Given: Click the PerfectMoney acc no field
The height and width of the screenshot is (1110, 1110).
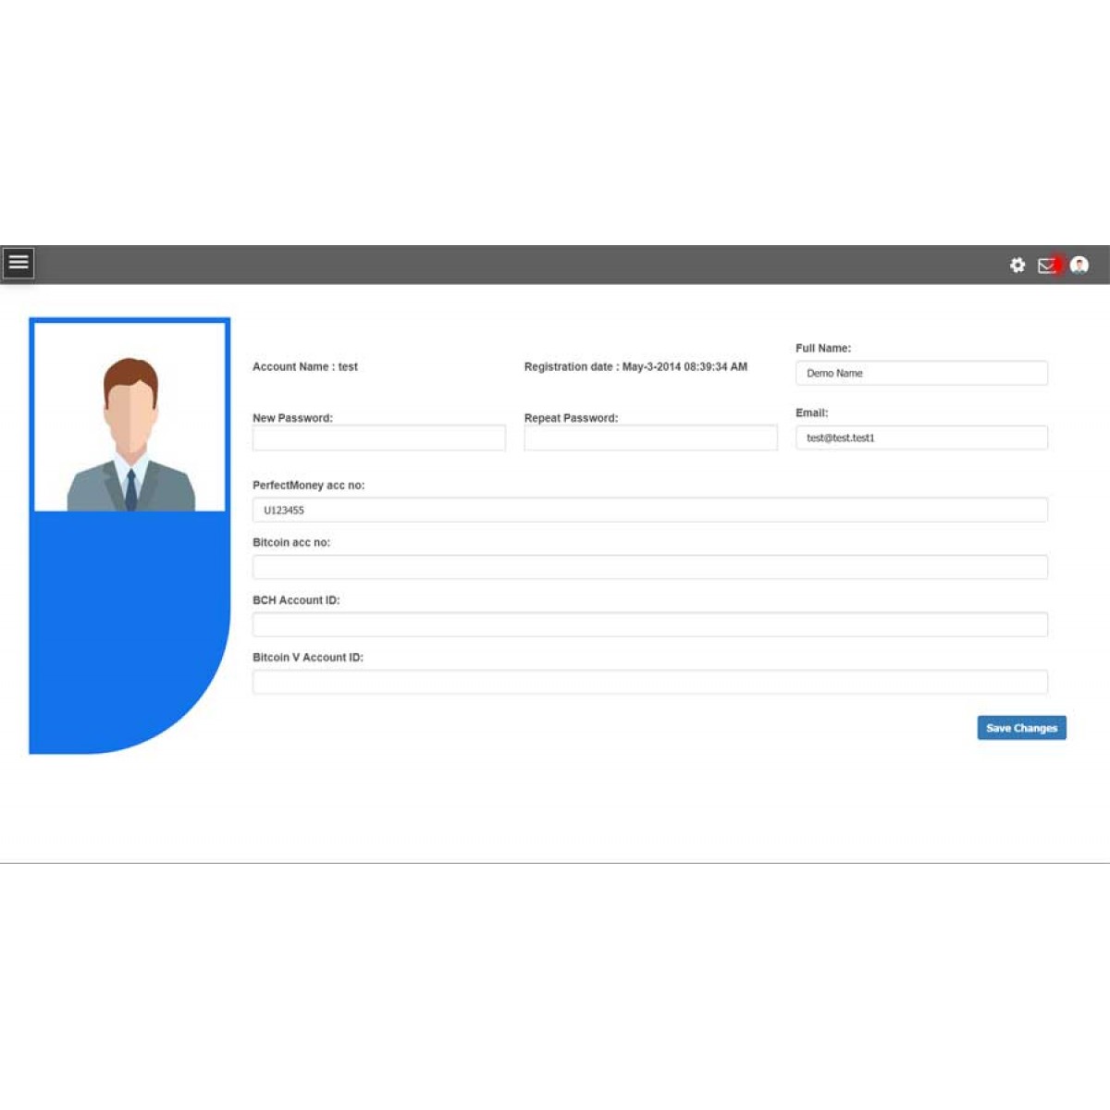Looking at the screenshot, I should click(649, 510).
